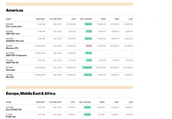Screen dimensions: 172x119
Task: Open the IBrX-50 futures link
Action: pos(11,77)
